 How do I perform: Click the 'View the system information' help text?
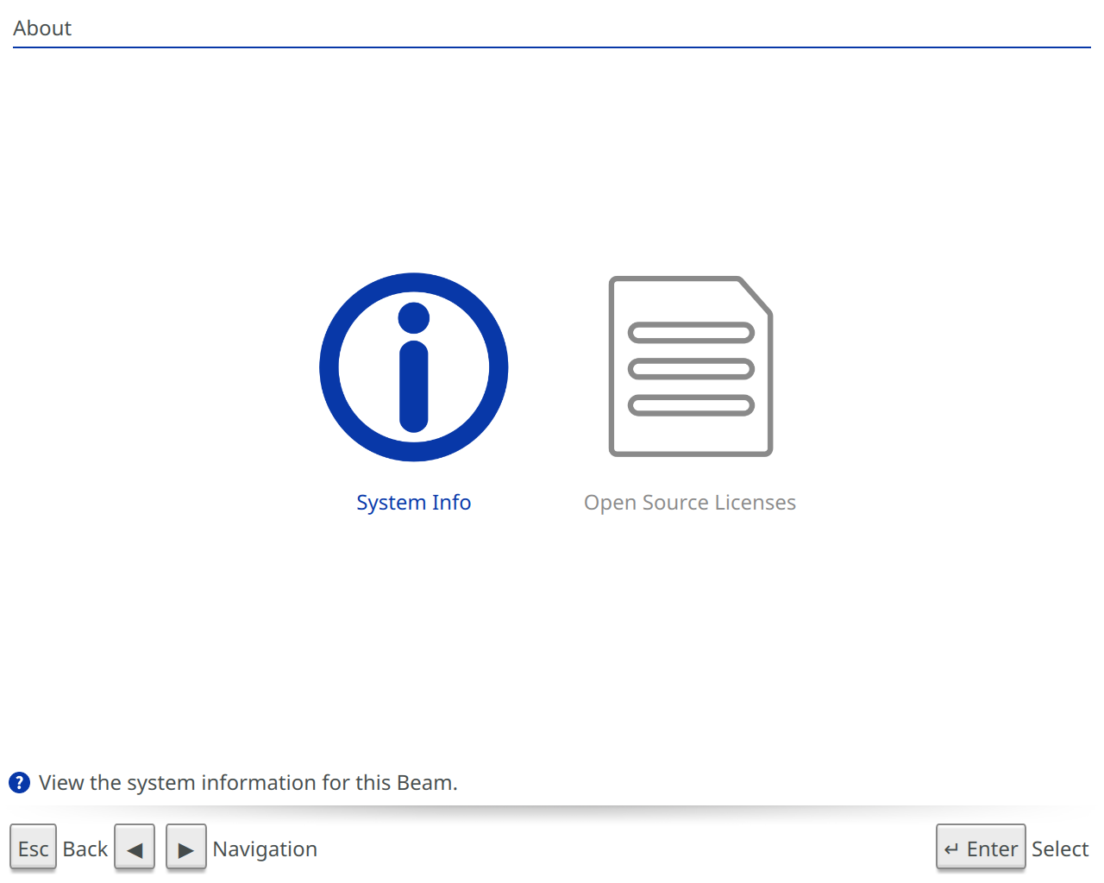pyautogui.click(x=248, y=783)
